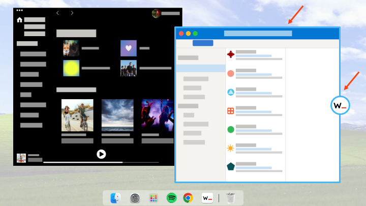The width and height of the screenshot is (366, 206).
Task: Click the blue button in mail toolbar
Action: click(203, 43)
